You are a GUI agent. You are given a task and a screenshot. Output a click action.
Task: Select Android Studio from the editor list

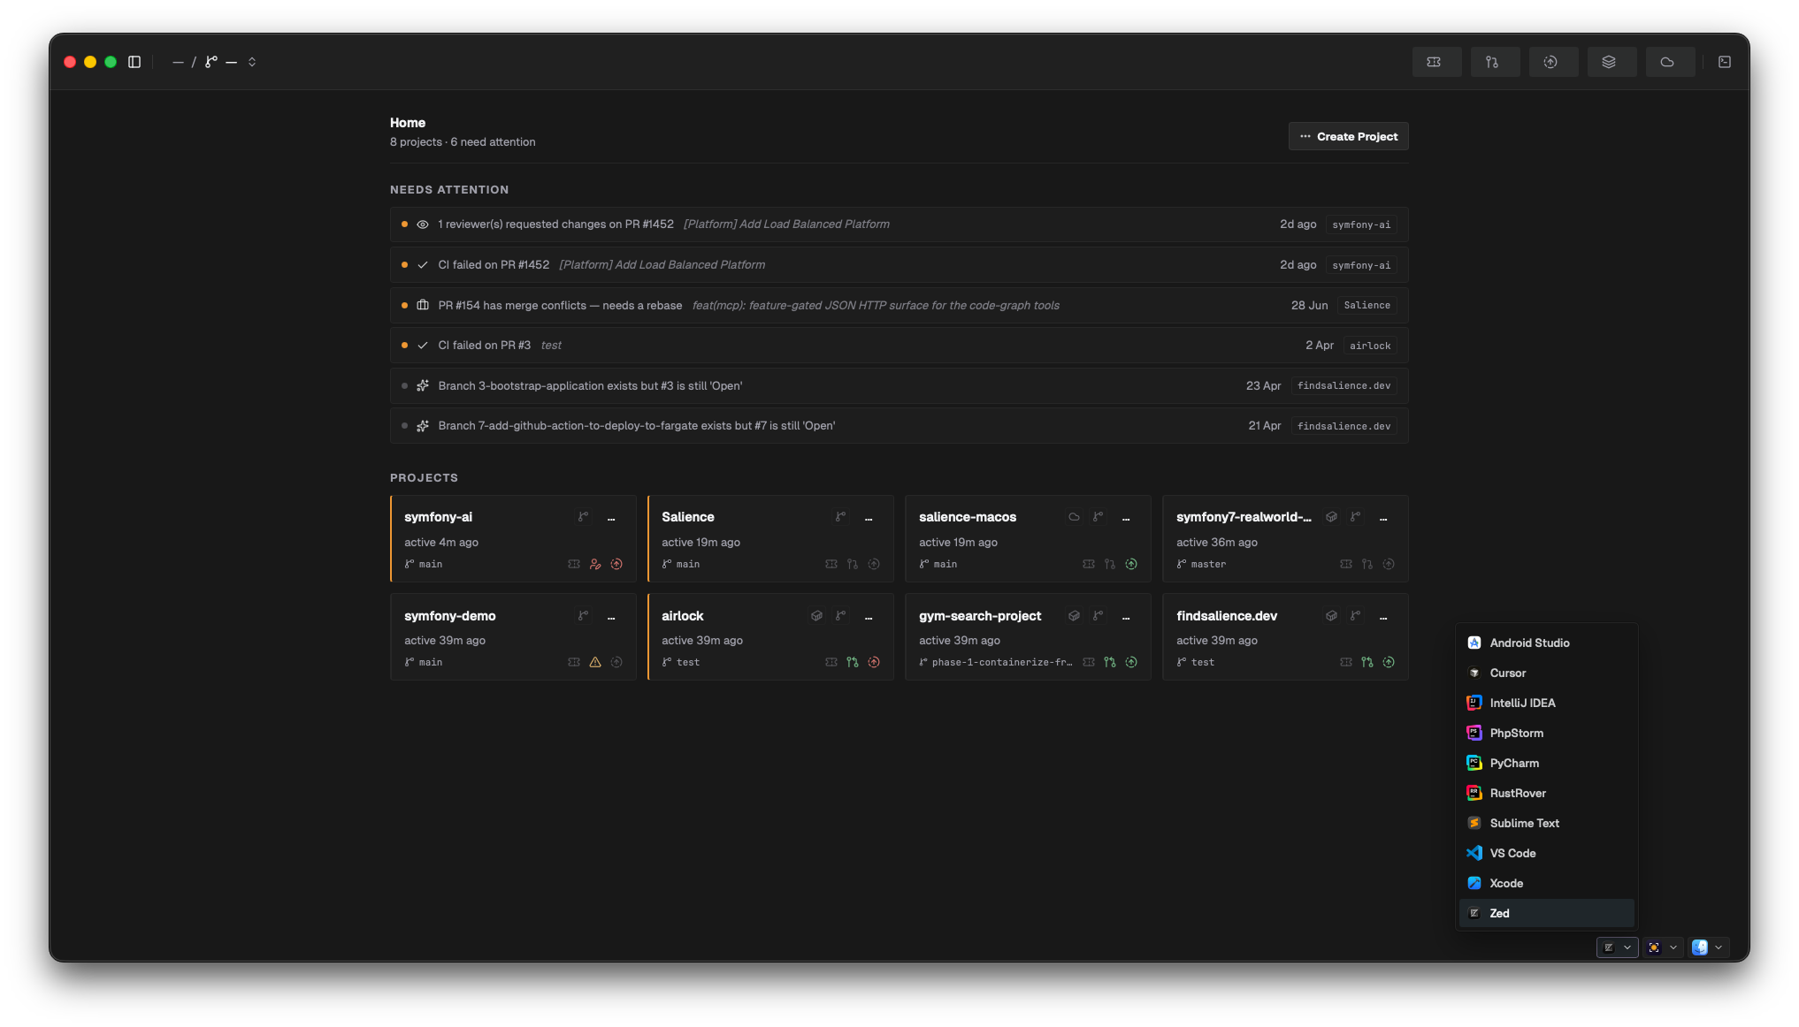[x=1546, y=643]
